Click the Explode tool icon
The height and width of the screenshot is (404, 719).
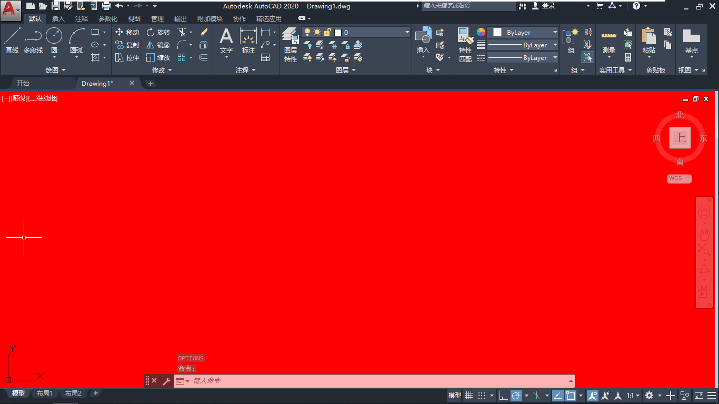[x=204, y=45]
